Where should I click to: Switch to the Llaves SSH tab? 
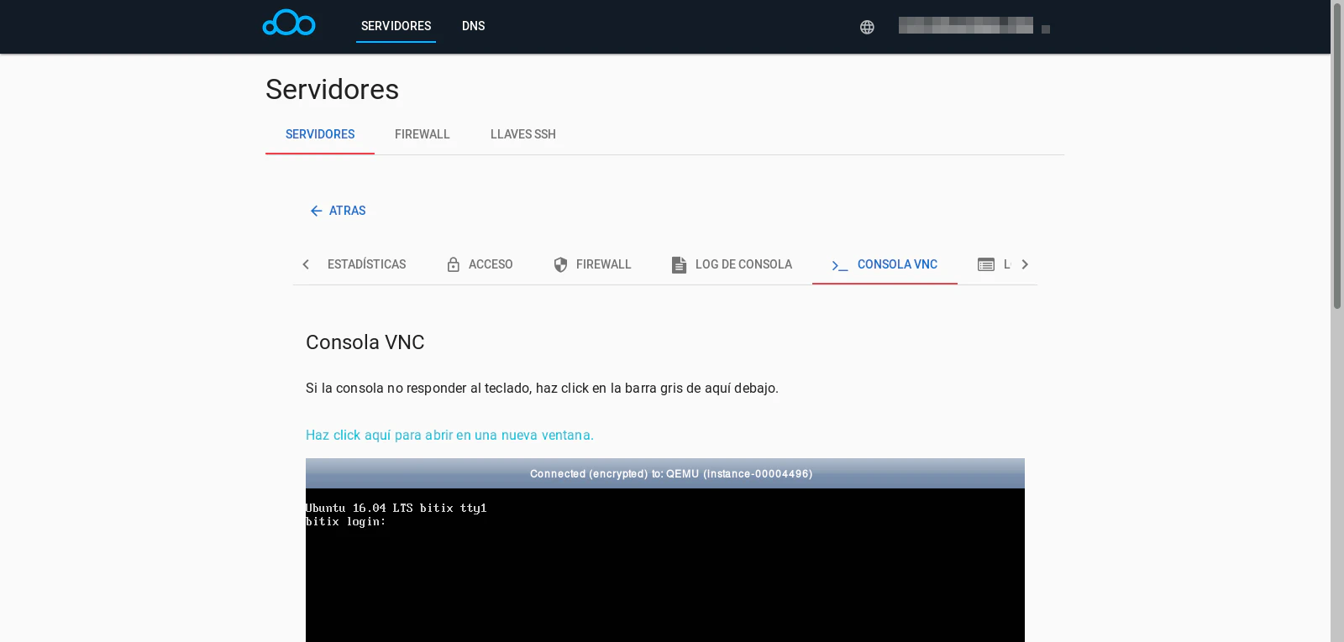click(522, 134)
